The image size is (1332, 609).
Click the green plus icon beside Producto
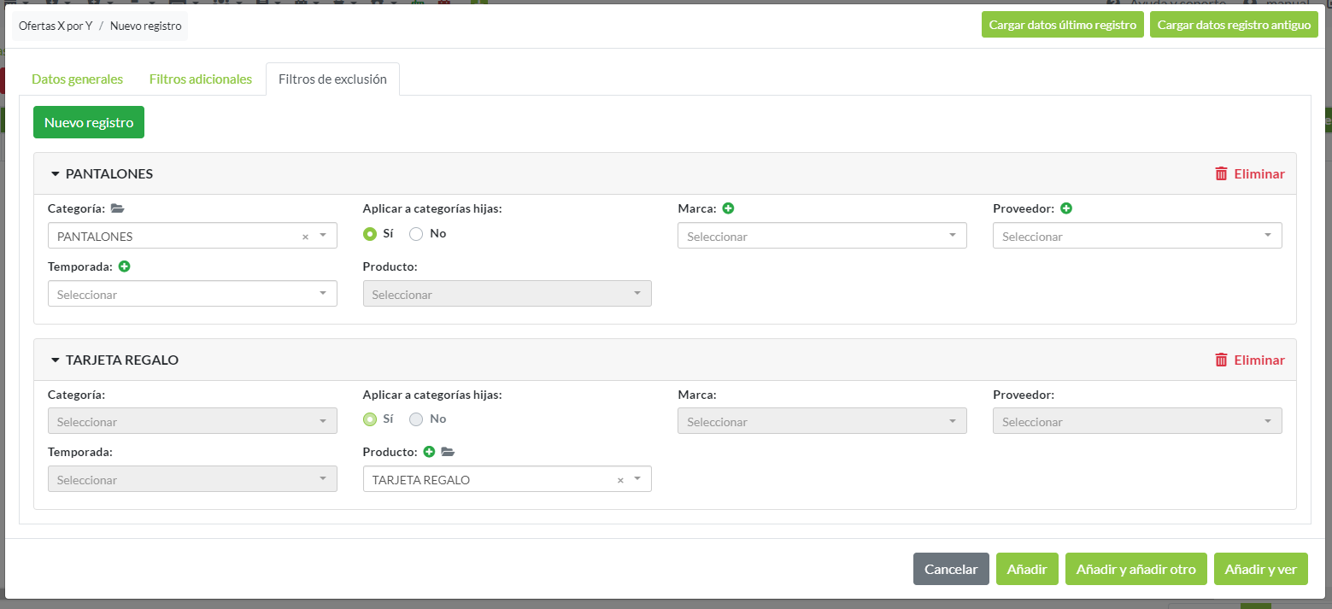point(429,452)
